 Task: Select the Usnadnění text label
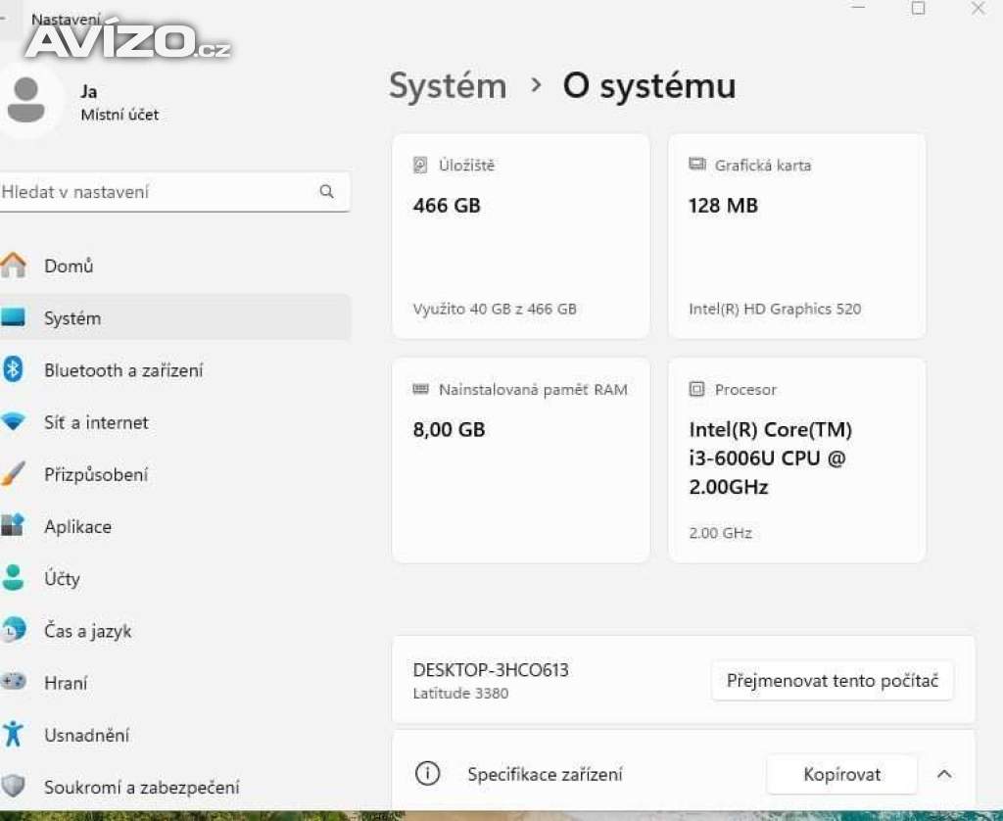[86, 735]
